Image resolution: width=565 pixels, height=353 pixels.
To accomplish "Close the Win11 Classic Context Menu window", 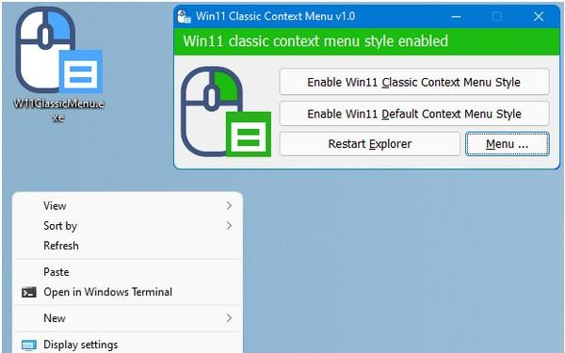I will coord(539,17).
